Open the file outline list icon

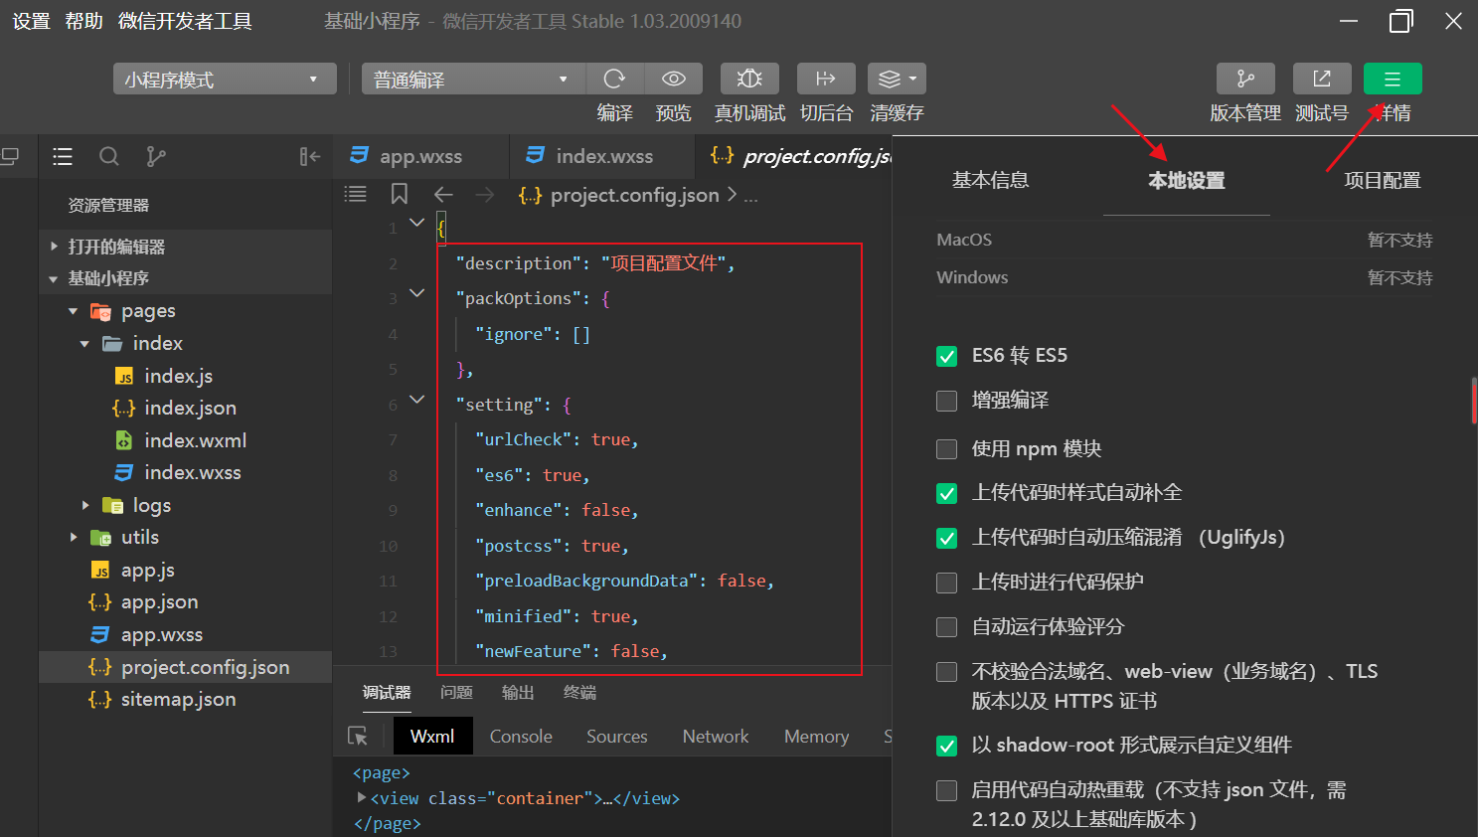pyautogui.click(x=63, y=156)
